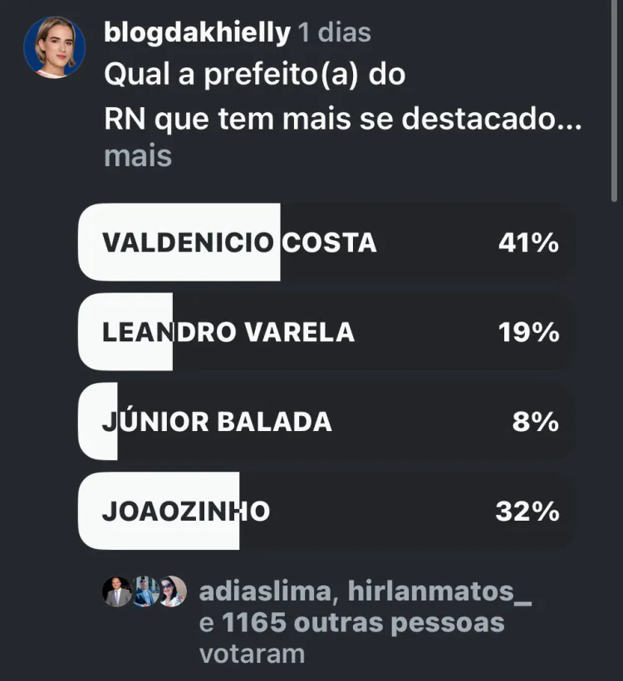Viewport: 623px width, 681px height.
Task: Open second voter avatar in middle
Action: point(145,591)
